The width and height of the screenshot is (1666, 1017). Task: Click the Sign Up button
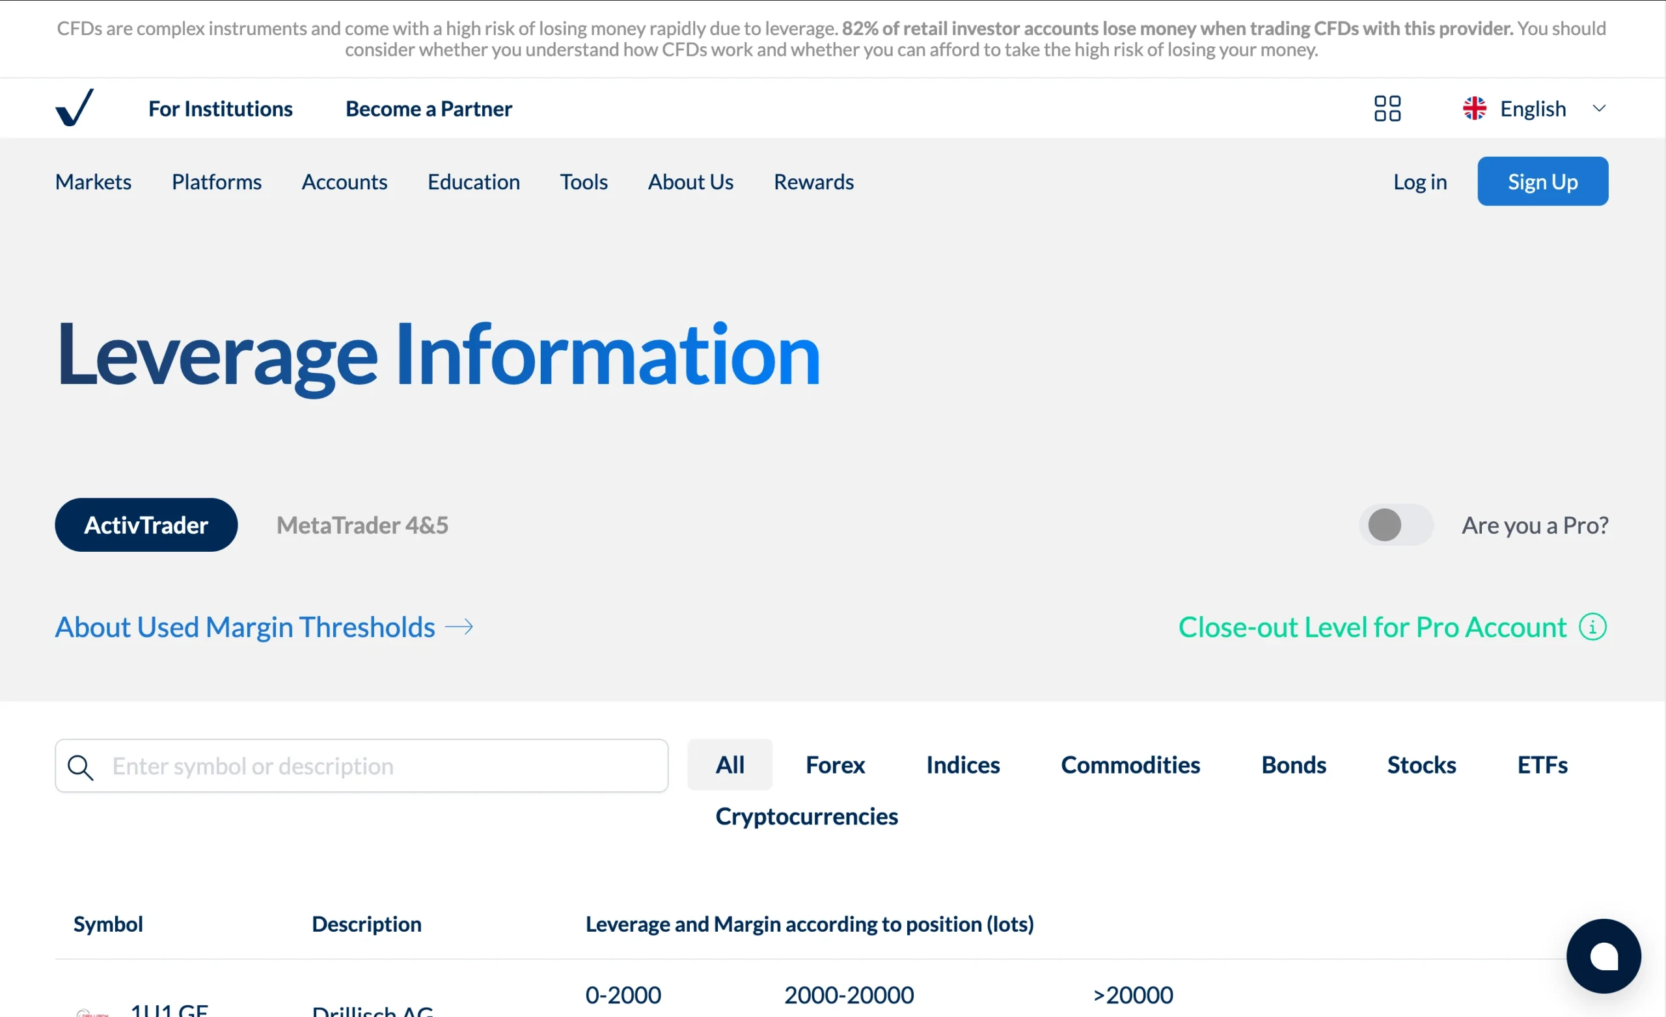pos(1542,182)
